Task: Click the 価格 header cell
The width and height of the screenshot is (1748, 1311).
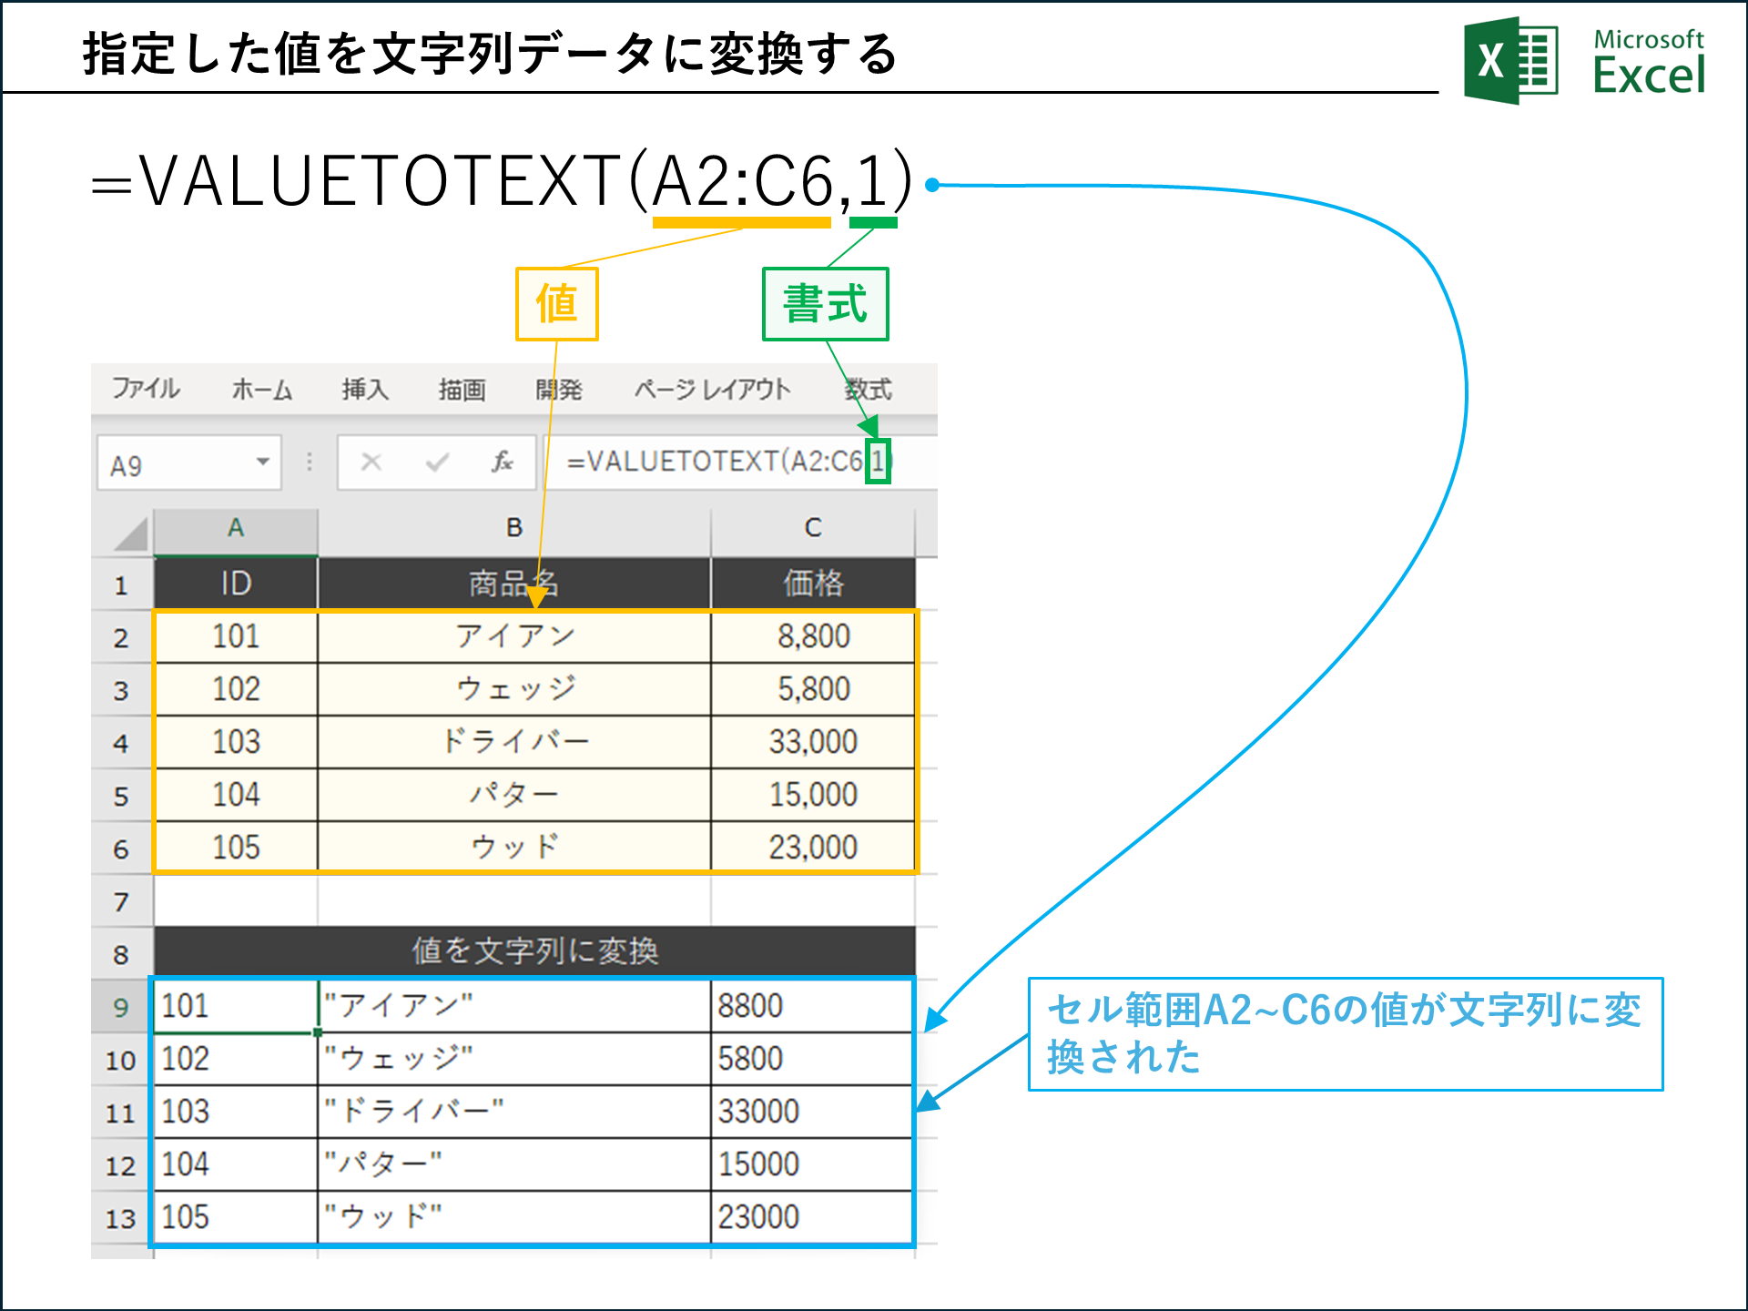Action: tap(813, 584)
